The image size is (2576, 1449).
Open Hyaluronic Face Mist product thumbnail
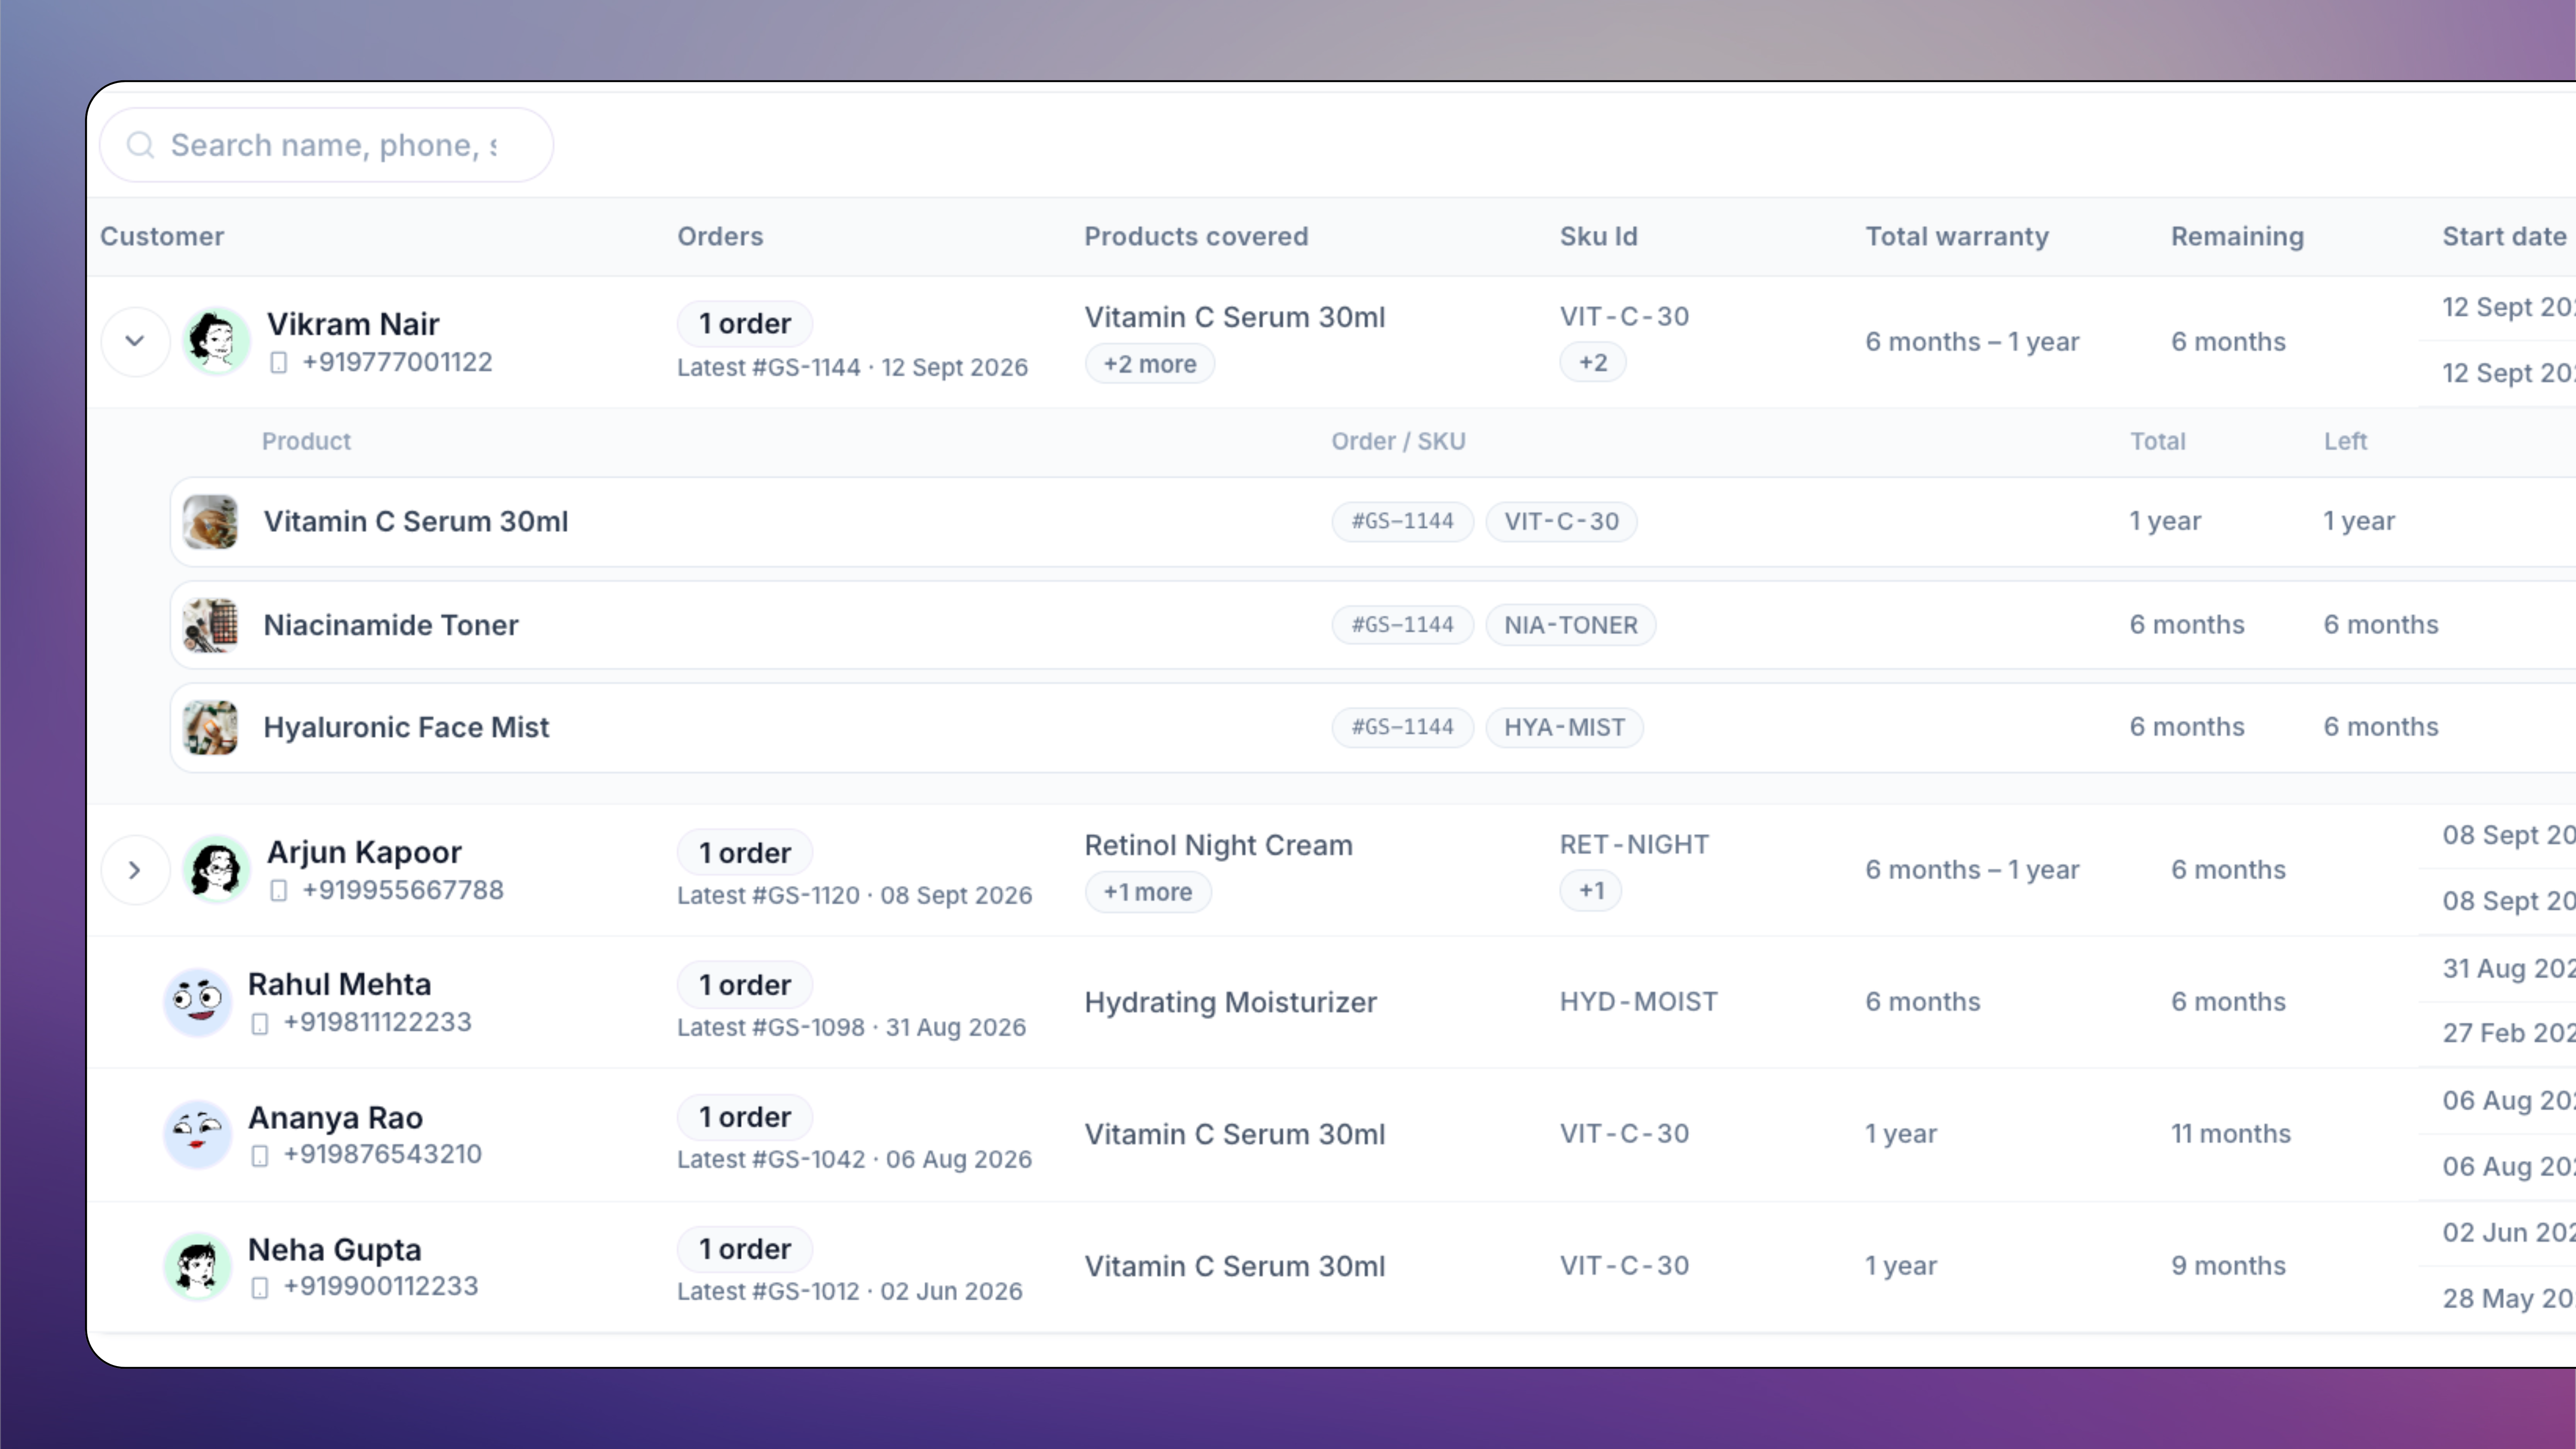[210, 728]
